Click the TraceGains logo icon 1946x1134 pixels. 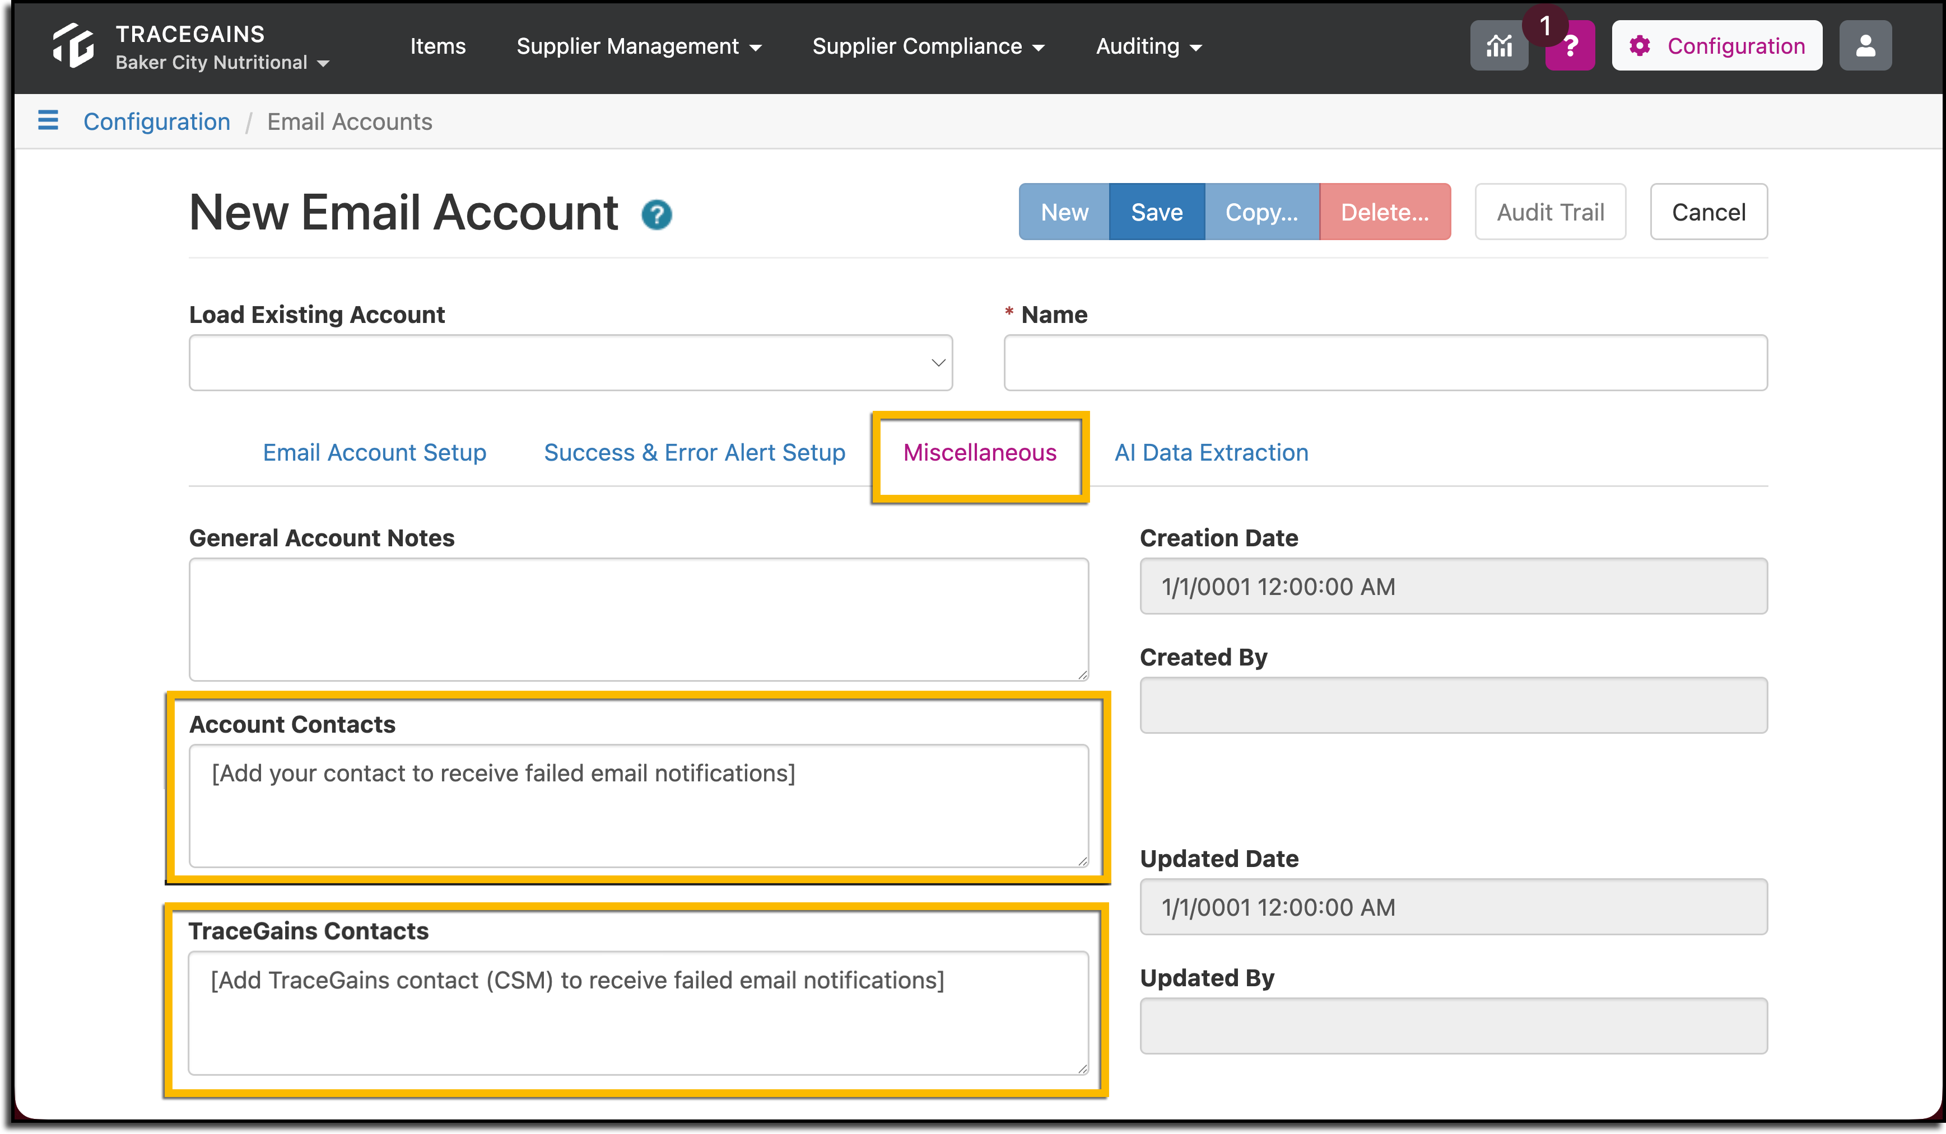click(x=73, y=45)
